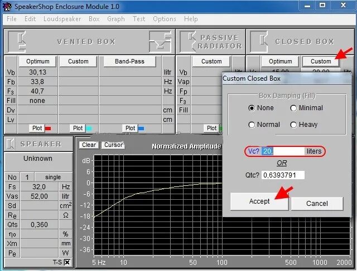Click the 'single' speaker configuration cell
This screenshot has height=271, width=357.
(54, 177)
